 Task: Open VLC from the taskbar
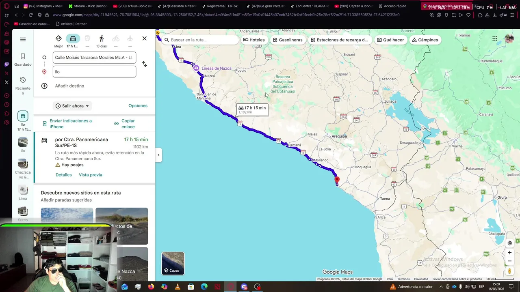[x=178, y=287]
